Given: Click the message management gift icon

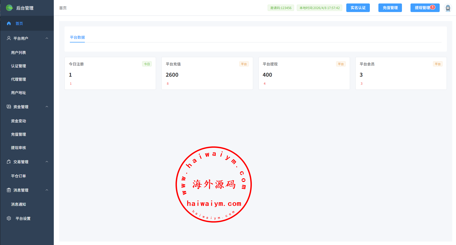Looking at the screenshot, I should 9,190.
